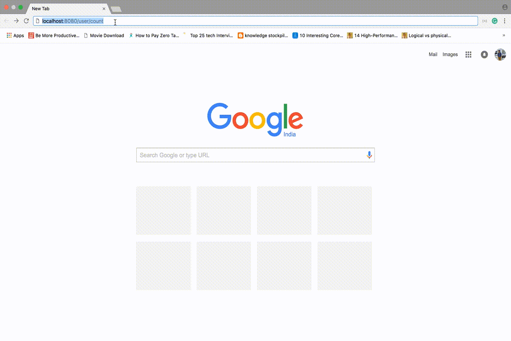Open the "How to Pay Zero Ta..." bookmark

(x=154, y=35)
